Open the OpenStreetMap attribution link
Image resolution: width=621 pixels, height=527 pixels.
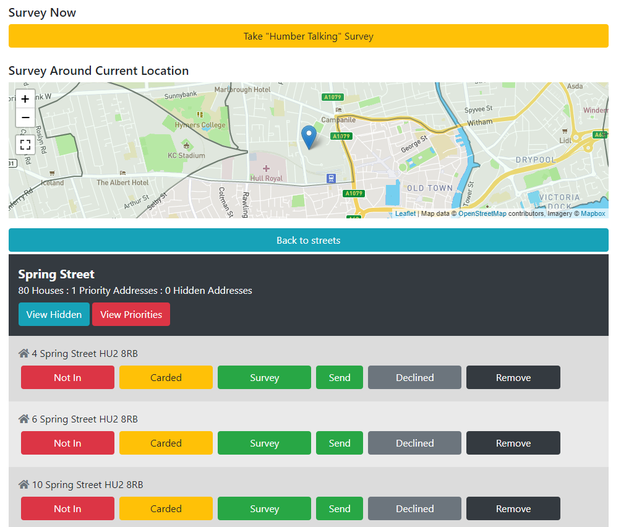point(482,213)
